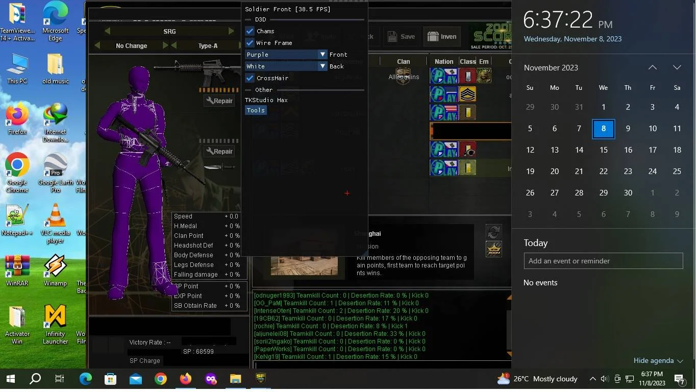The image size is (697, 392).
Task: Select November 15 in calendar
Action: coord(604,150)
